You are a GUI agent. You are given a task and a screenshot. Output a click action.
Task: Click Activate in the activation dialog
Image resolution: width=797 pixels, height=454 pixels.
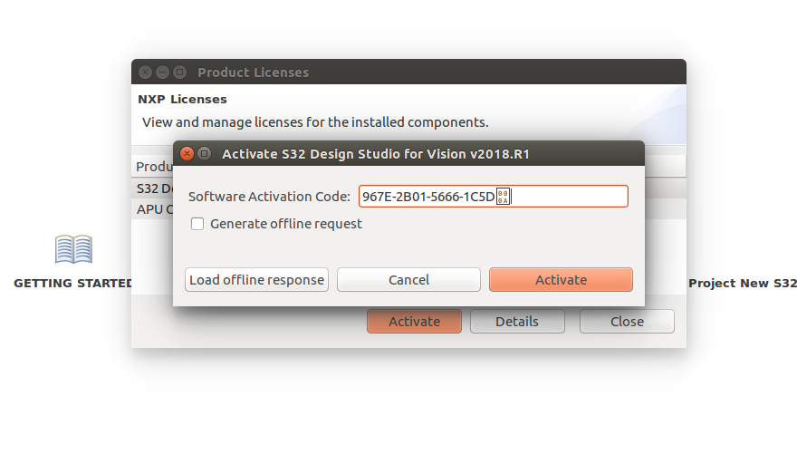pos(561,280)
